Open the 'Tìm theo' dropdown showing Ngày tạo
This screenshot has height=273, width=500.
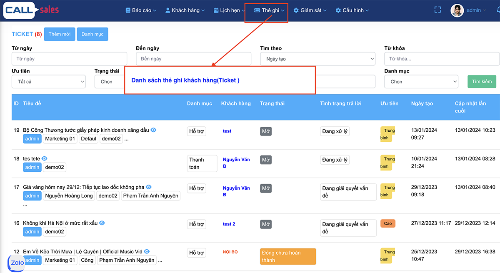[317, 58]
